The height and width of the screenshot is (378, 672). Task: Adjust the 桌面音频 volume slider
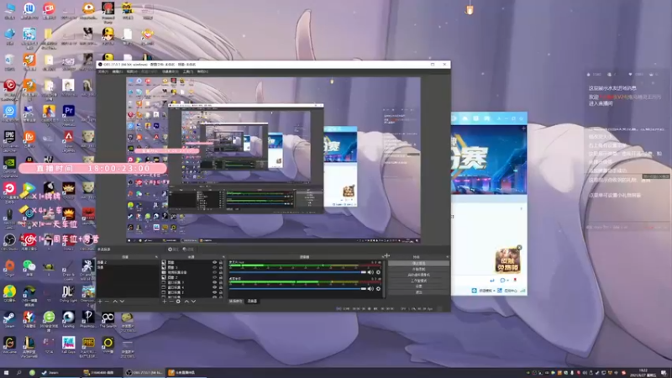tap(298, 288)
